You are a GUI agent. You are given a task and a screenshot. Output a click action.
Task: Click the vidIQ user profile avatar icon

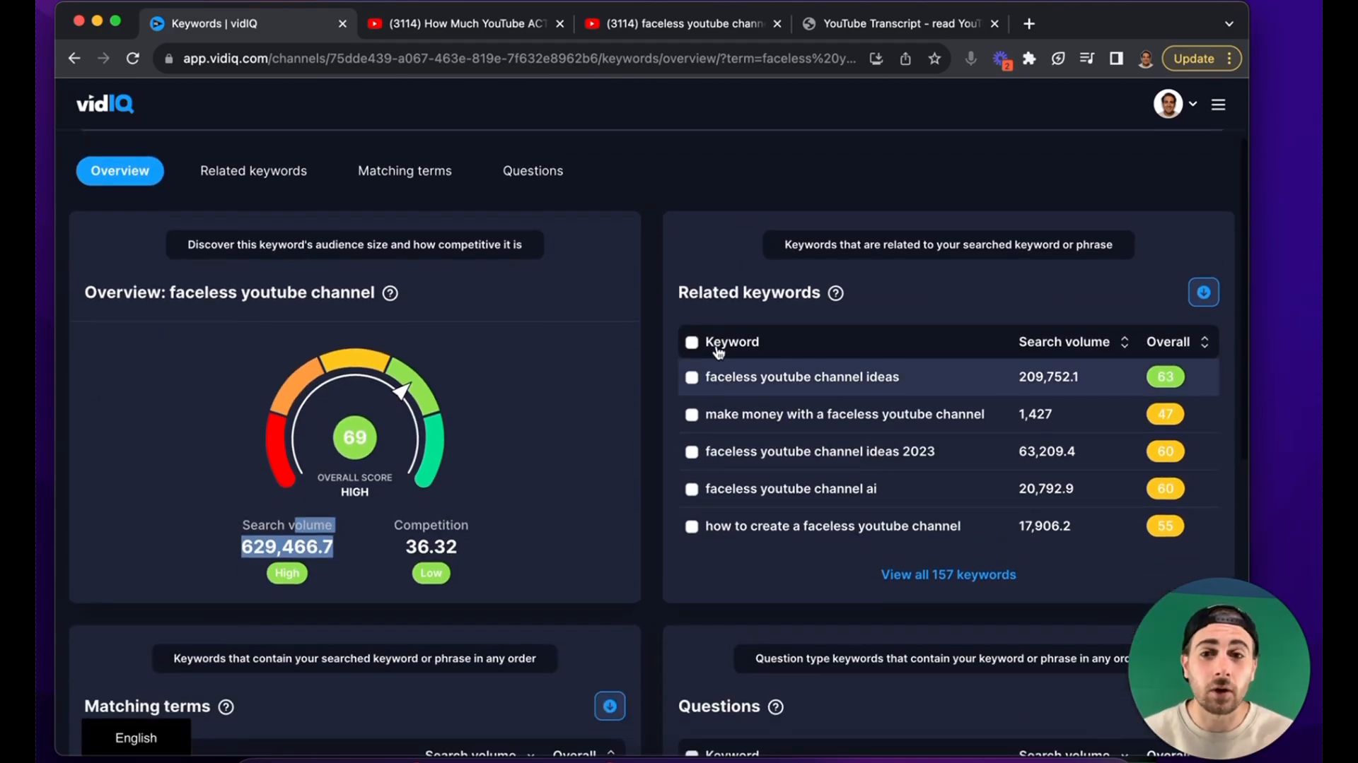(1168, 103)
